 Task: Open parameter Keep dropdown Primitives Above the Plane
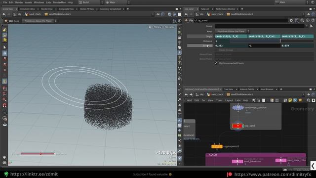pos(232,31)
